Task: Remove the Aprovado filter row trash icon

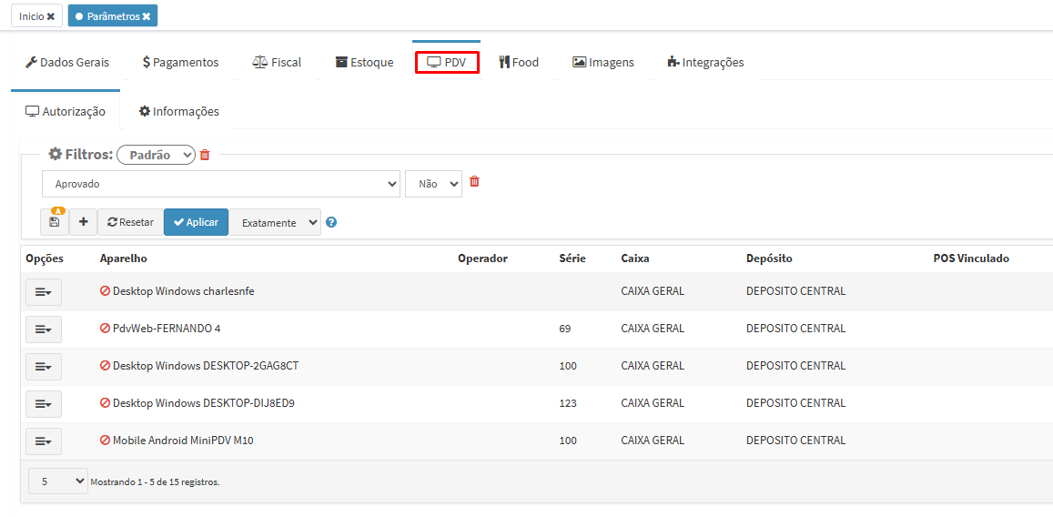Action: (474, 182)
